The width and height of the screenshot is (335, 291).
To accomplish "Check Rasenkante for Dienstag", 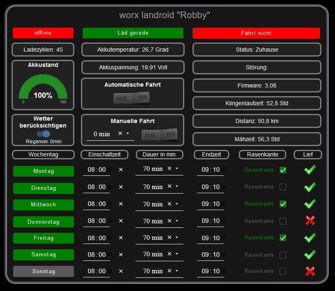I will (x=283, y=187).
